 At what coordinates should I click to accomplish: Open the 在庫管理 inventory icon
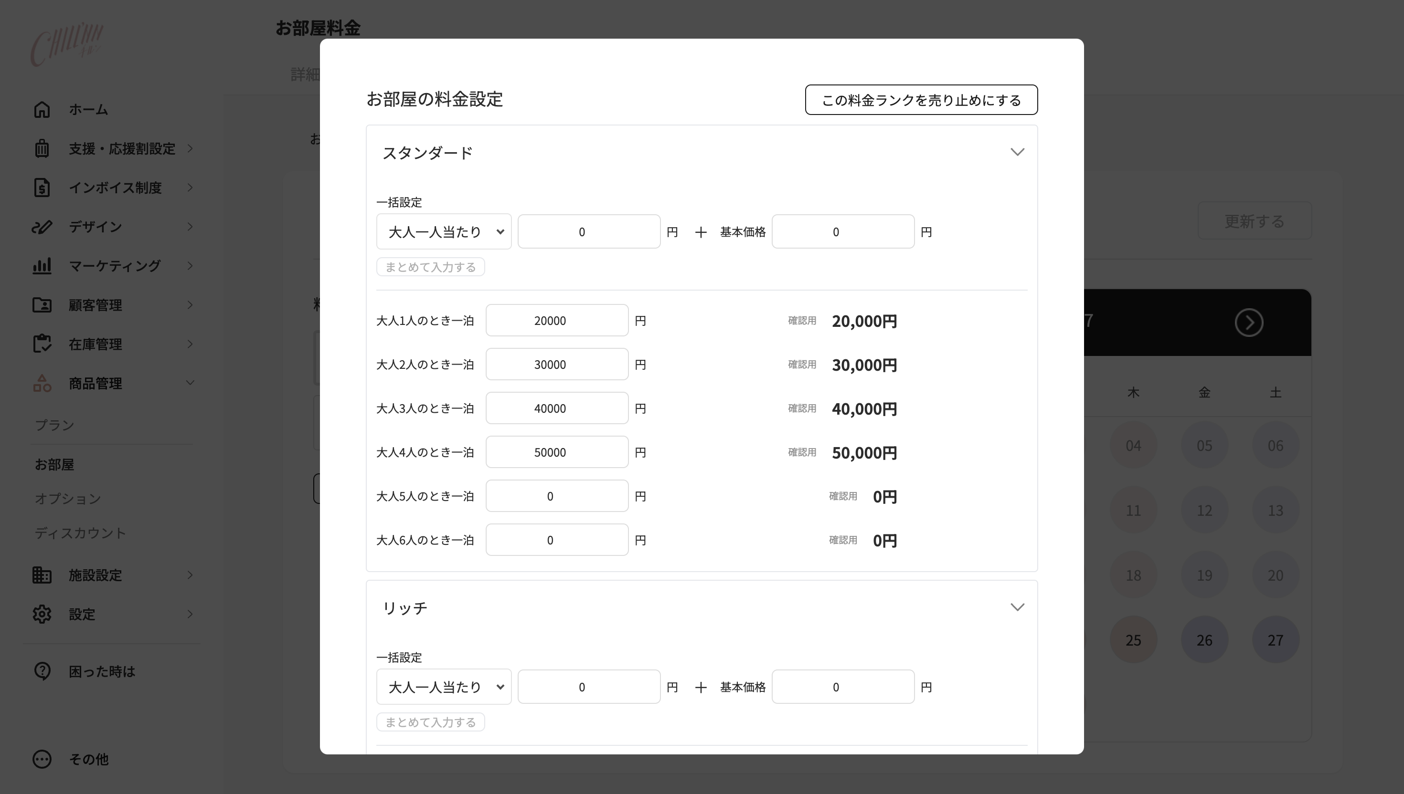(x=43, y=344)
